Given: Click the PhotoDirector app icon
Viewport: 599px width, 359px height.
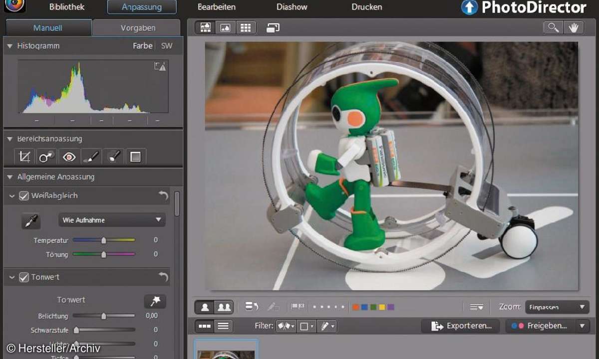Looking at the screenshot, I should coord(15,5).
